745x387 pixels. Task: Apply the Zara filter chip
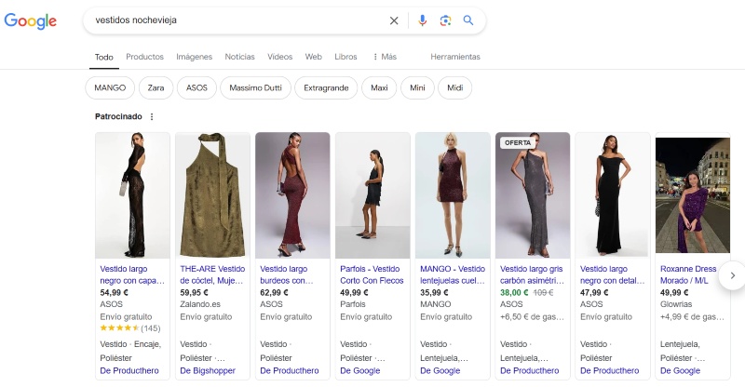156,87
